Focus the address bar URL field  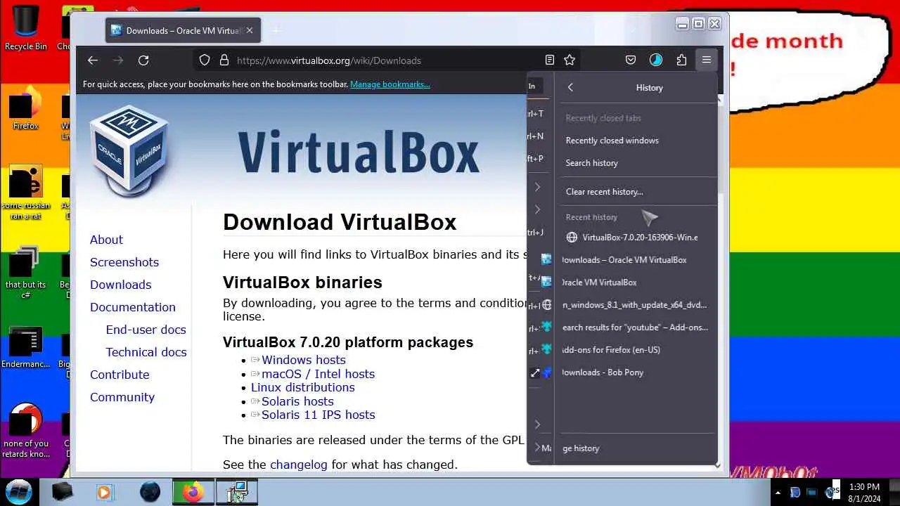click(387, 60)
